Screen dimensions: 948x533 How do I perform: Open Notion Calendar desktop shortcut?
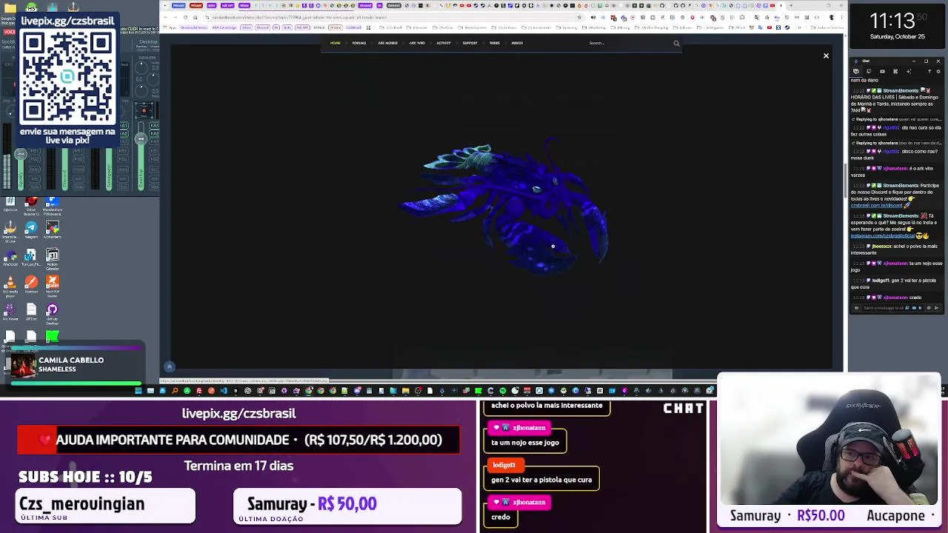52,258
